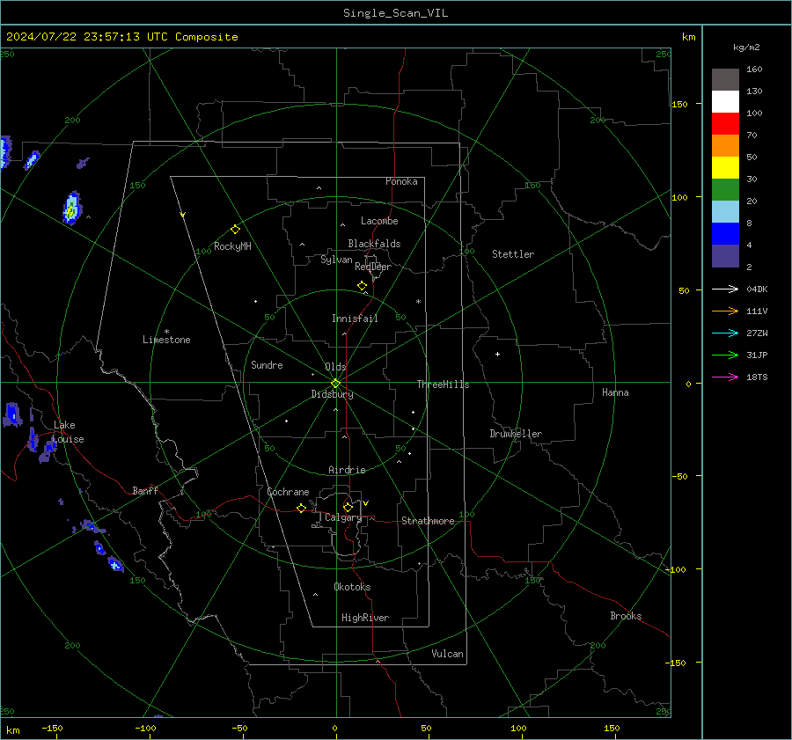Click the gray 130-160 swatch in legend

(x=725, y=80)
